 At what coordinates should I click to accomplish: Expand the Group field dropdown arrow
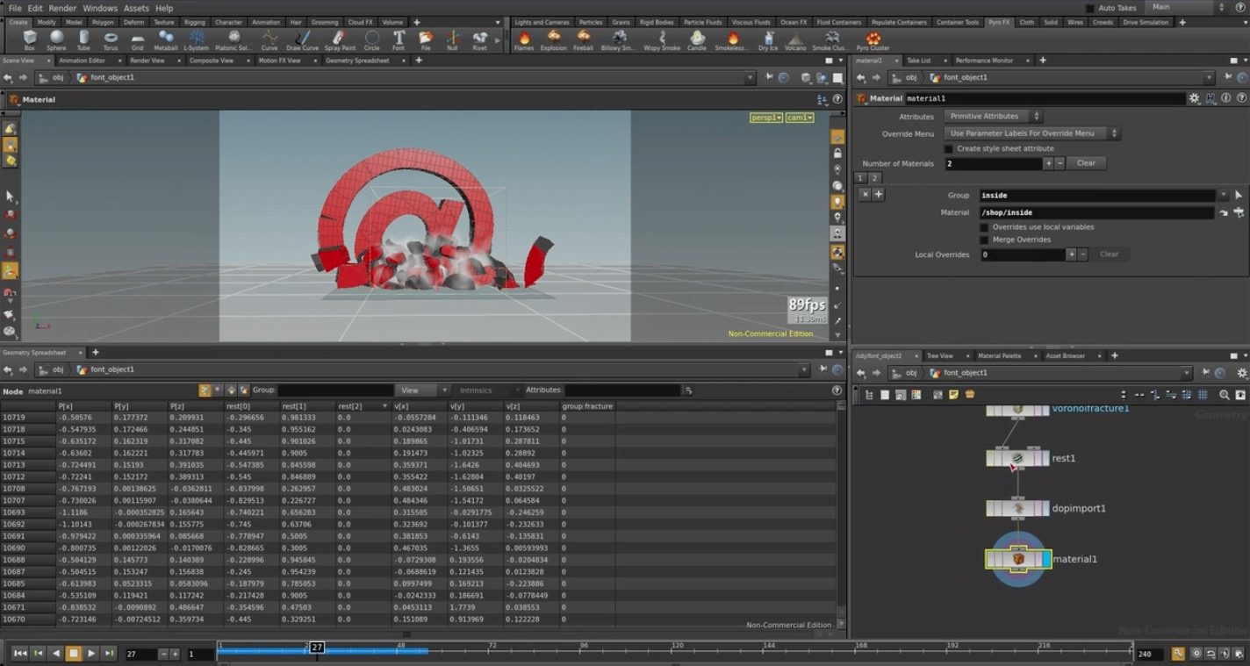1223,196
